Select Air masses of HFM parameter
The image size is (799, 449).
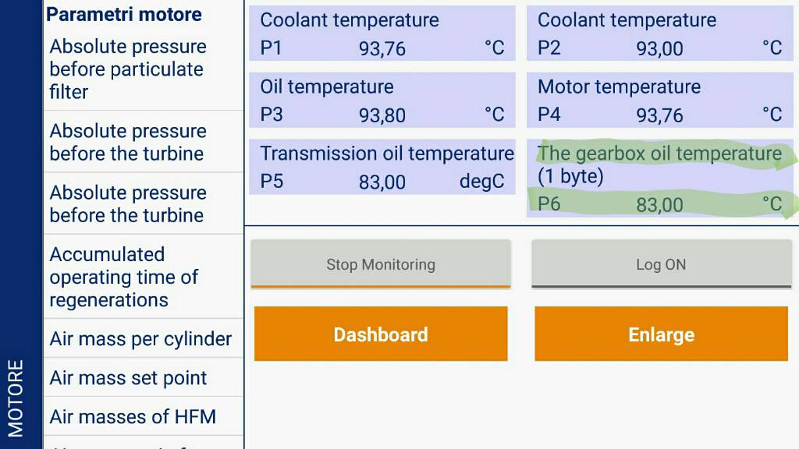point(144,416)
